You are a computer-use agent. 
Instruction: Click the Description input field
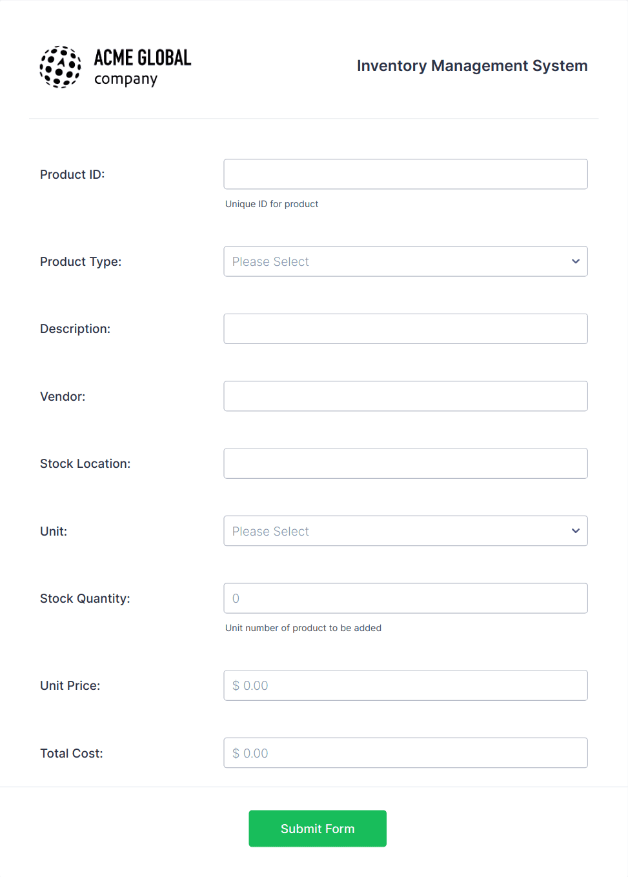(x=405, y=328)
